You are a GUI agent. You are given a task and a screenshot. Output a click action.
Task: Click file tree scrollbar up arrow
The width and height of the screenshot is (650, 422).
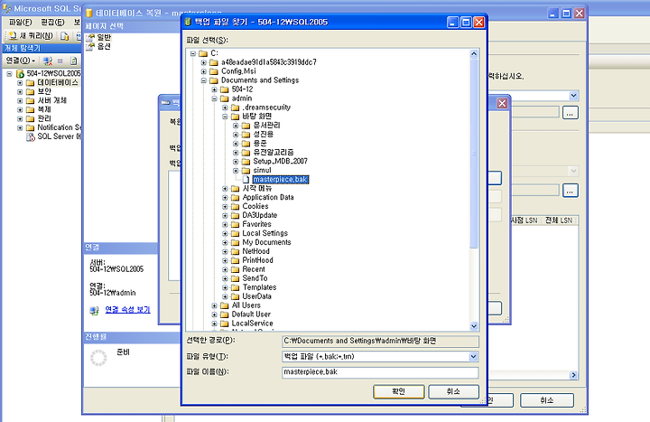474,53
